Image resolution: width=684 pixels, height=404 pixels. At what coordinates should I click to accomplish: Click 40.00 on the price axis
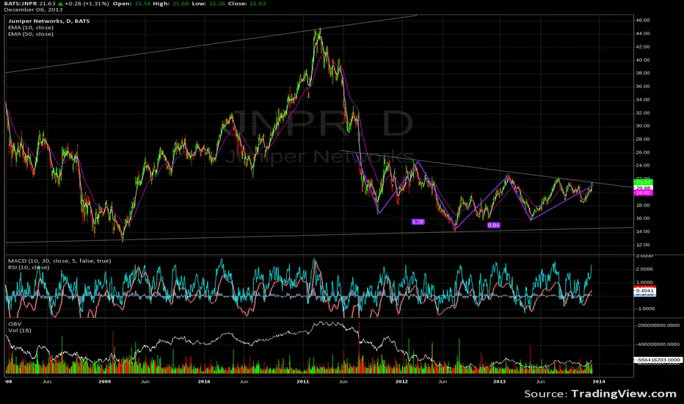point(643,60)
